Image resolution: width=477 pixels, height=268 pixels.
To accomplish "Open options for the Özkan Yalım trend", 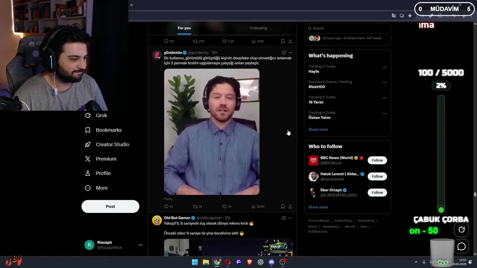I will coord(385,114).
